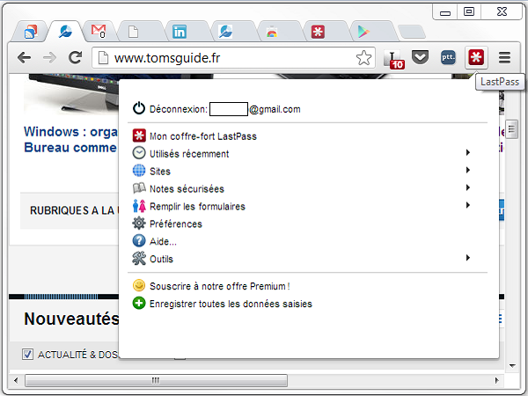Expand the Utilisés récemment submenu arrow

click(468, 152)
